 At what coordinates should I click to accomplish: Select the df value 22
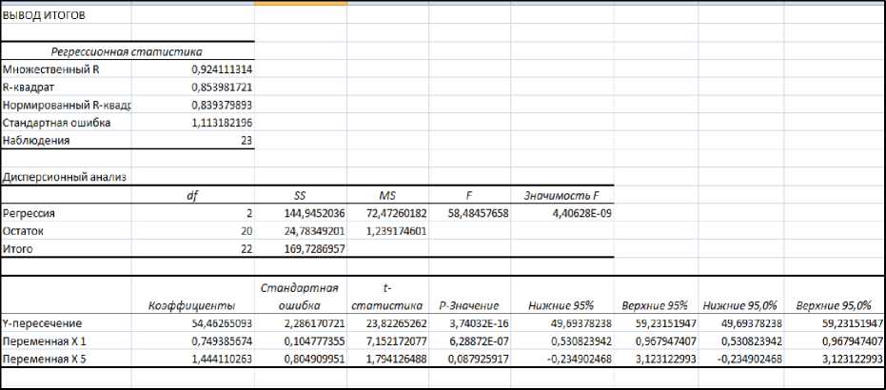click(246, 249)
